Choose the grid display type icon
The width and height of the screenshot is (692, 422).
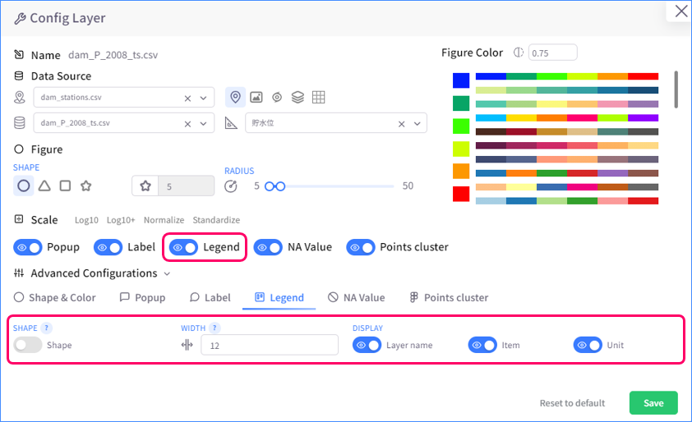pyautogui.click(x=319, y=97)
